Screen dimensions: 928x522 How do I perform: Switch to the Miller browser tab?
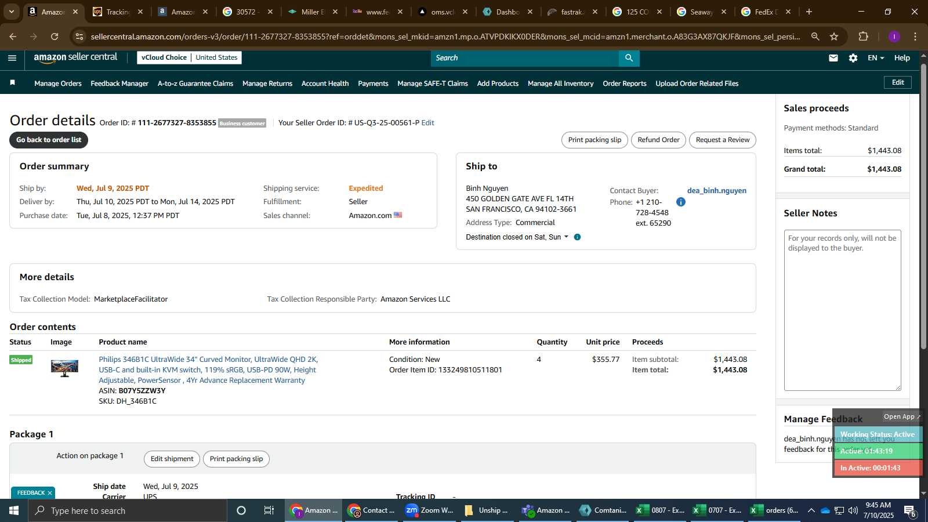[x=313, y=12]
